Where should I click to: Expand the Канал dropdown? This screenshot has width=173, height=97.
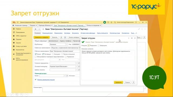click(65, 76)
